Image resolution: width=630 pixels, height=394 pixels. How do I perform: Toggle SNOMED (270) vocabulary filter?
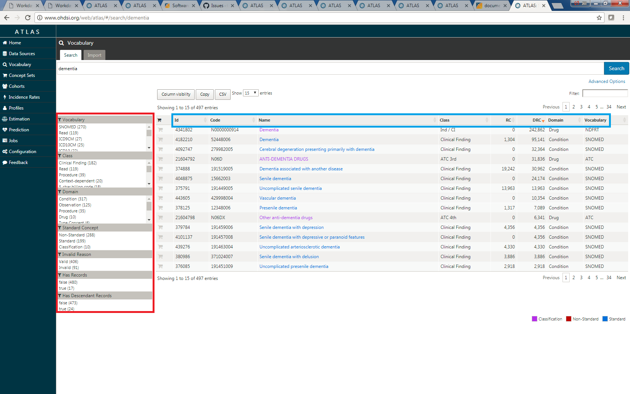(x=72, y=127)
